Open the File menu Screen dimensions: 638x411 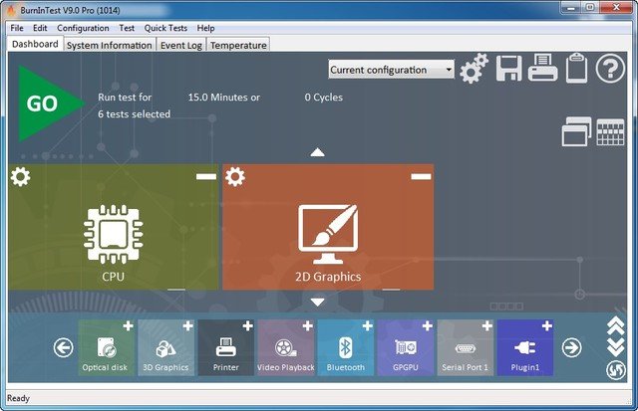[17, 28]
